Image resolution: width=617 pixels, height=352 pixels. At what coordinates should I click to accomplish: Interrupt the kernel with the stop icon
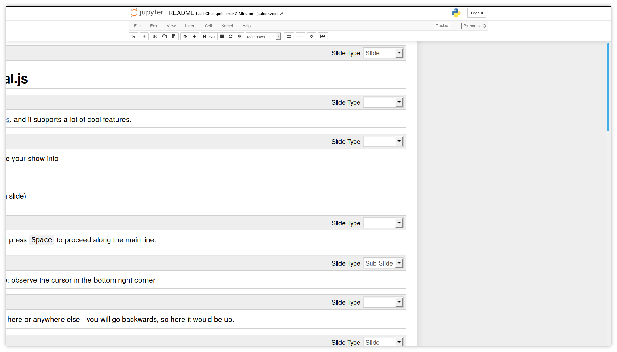tap(222, 36)
